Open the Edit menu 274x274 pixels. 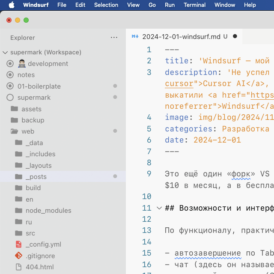tap(80, 5)
